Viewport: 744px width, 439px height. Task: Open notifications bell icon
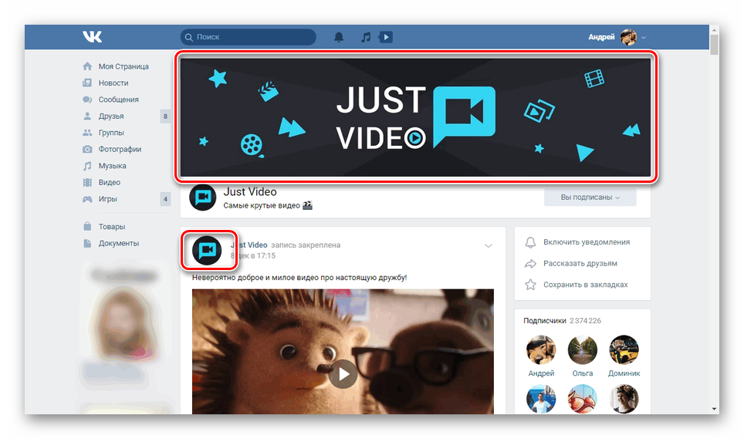pyautogui.click(x=339, y=37)
